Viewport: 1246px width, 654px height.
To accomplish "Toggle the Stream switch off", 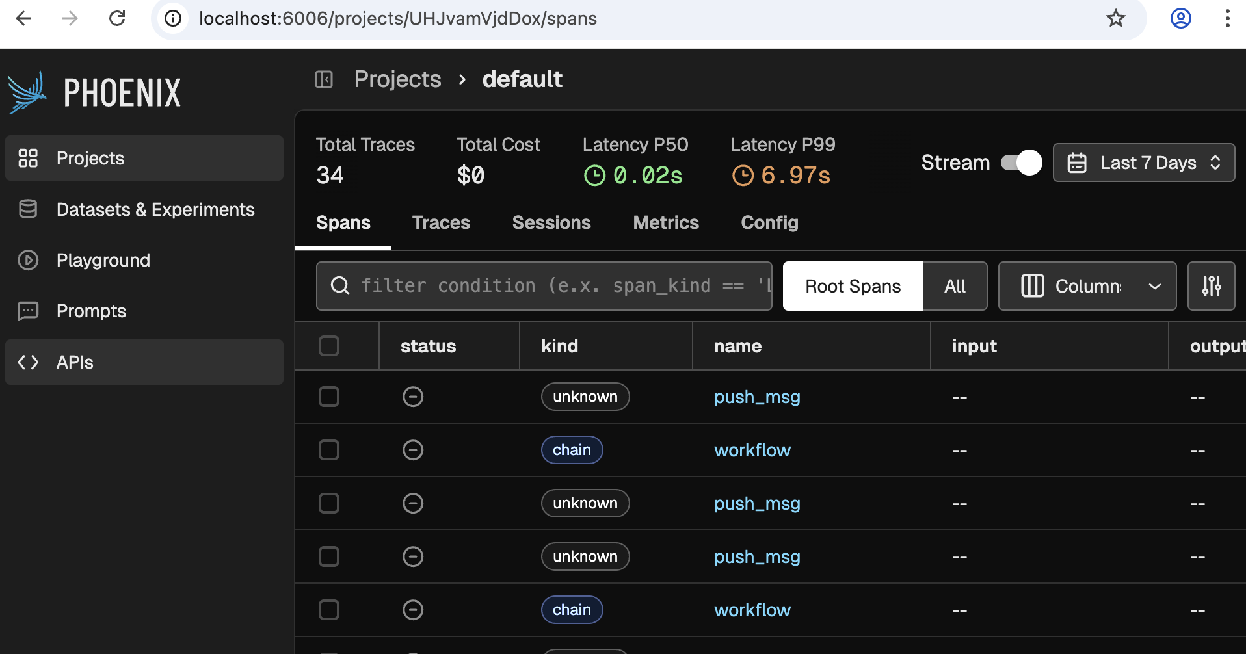I will pyautogui.click(x=1021, y=163).
